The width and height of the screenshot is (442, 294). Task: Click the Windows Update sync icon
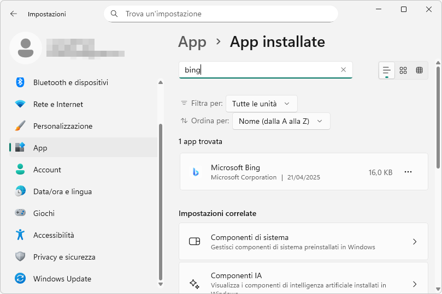pyautogui.click(x=20, y=279)
